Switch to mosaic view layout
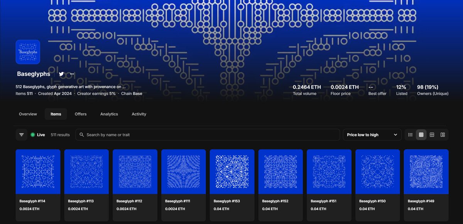Screen dimensions: 463x224 coord(443,135)
